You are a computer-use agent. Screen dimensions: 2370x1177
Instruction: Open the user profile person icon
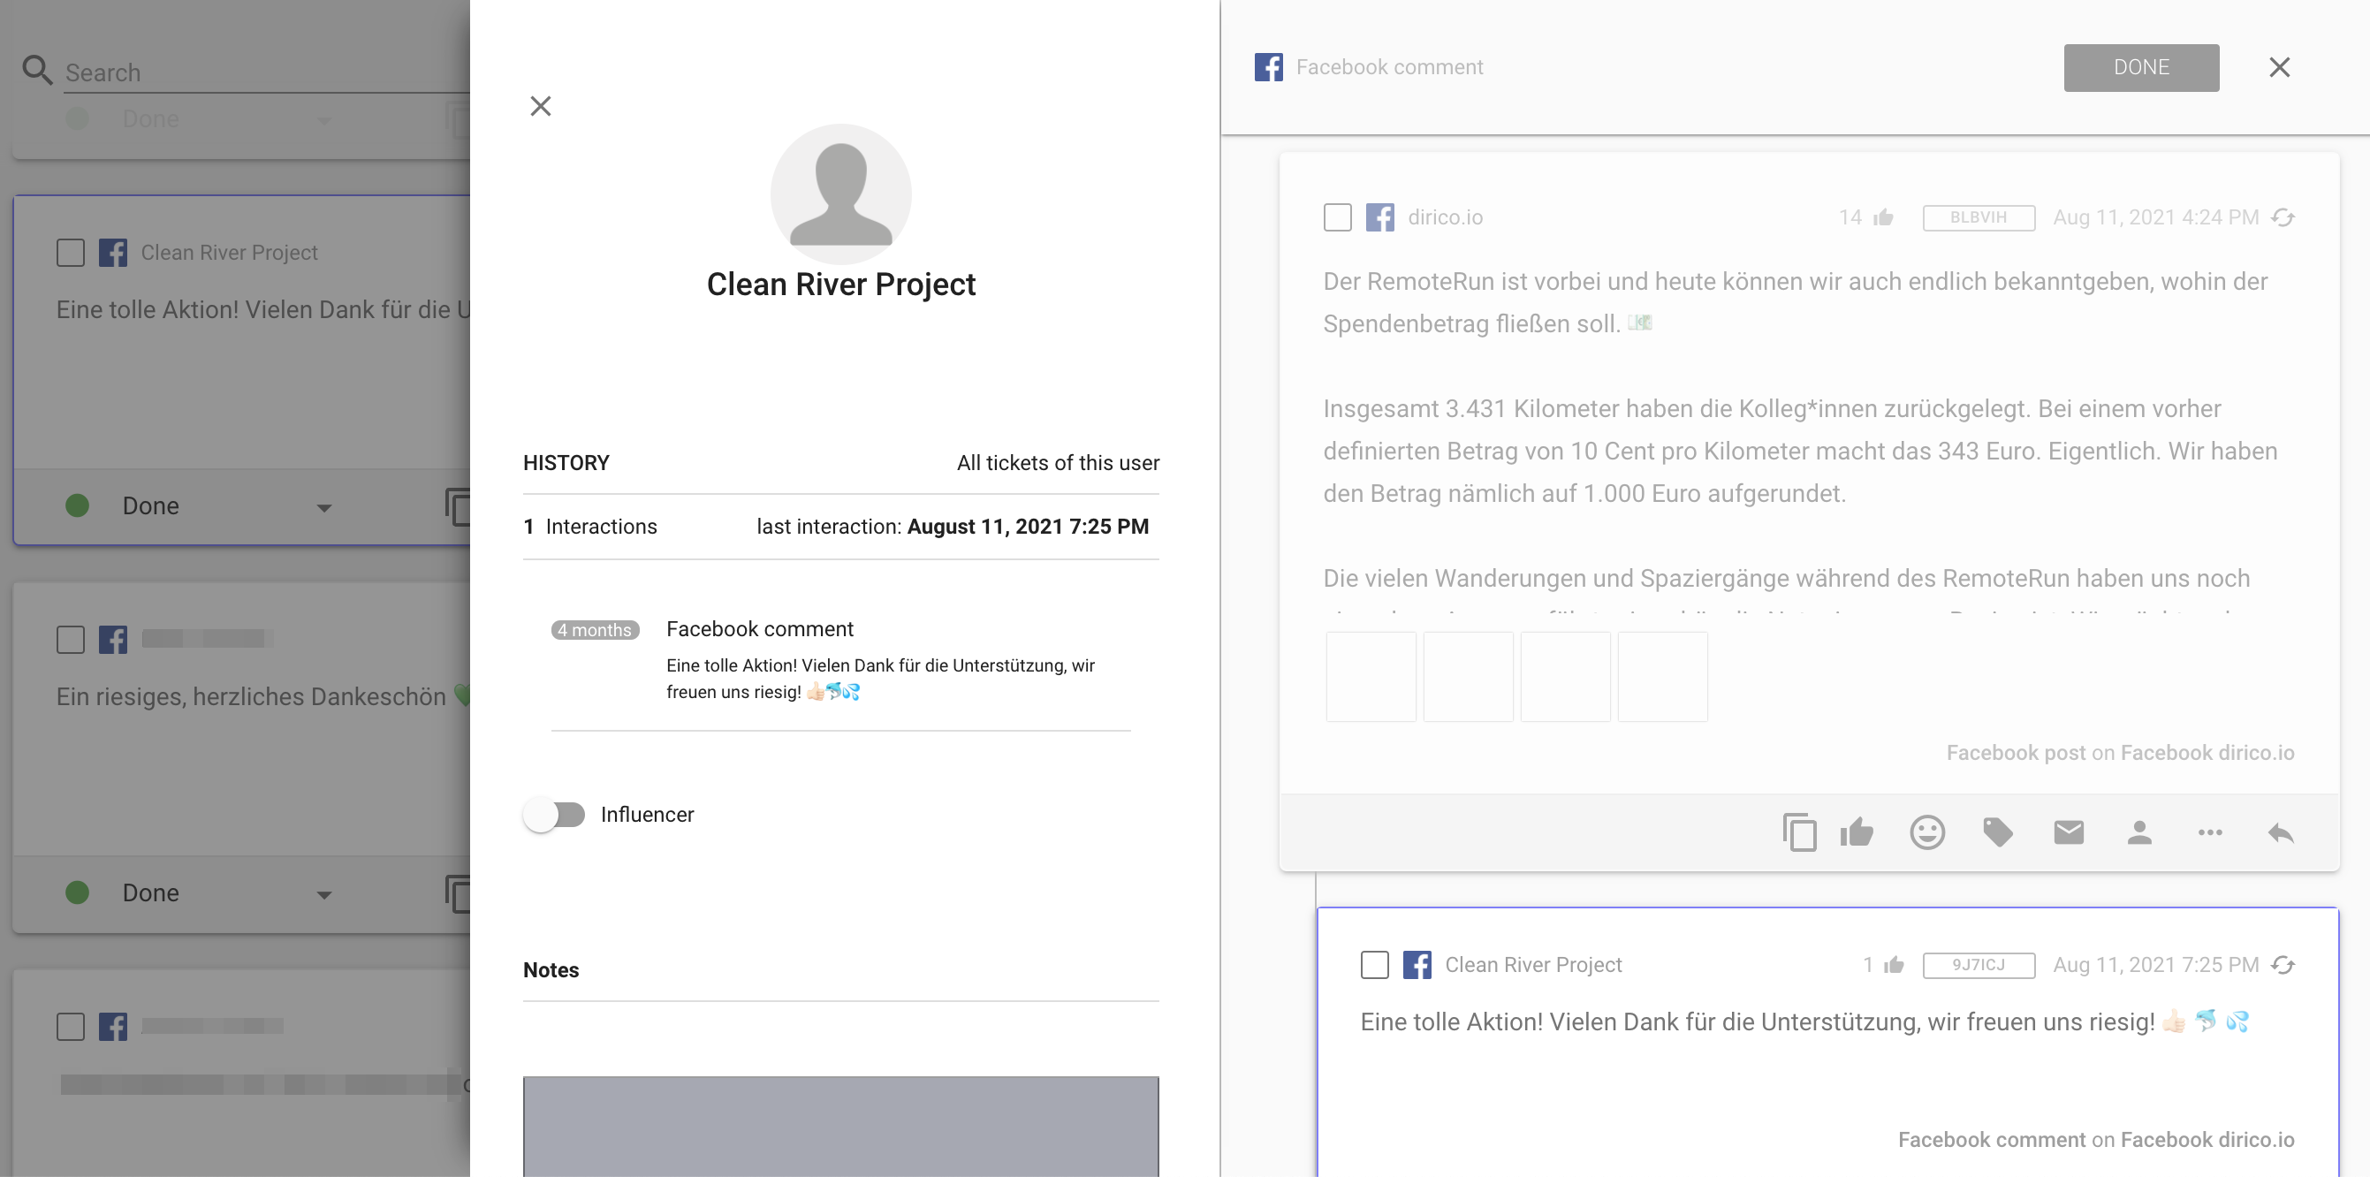tap(2139, 833)
